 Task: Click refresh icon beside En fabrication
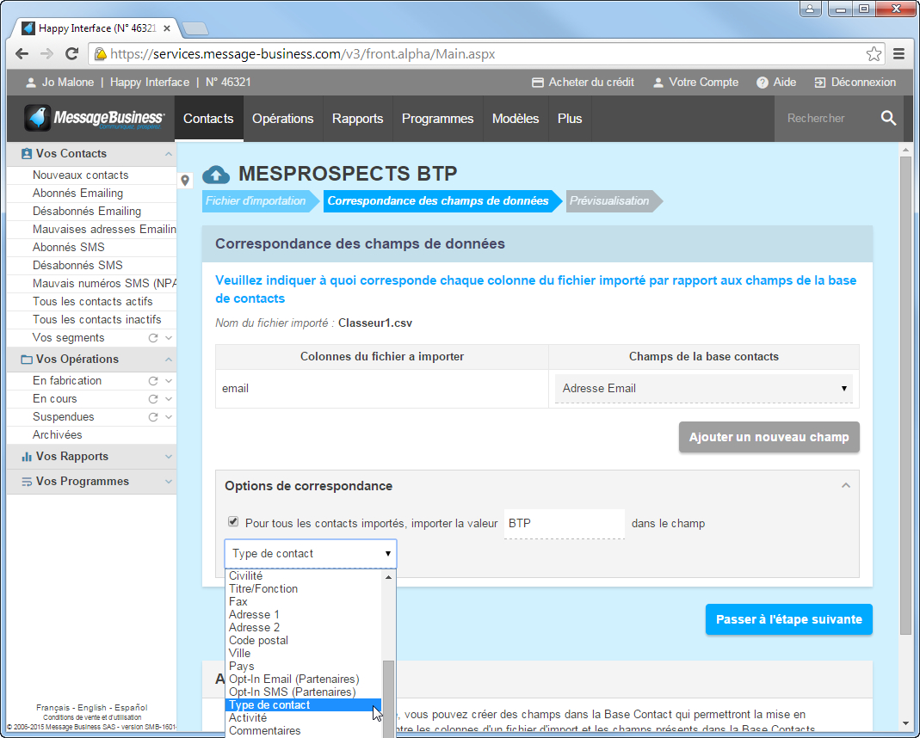[x=153, y=381]
